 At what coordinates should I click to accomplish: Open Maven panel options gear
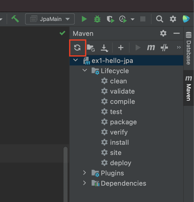coord(163,33)
